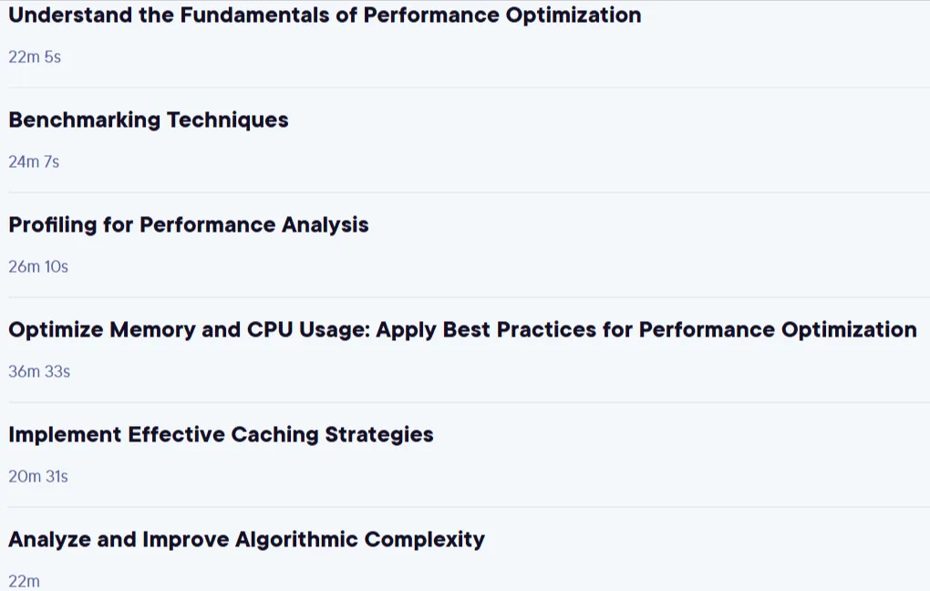Click the 36m 33s duration text
930x591 pixels.
[x=39, y=371]
